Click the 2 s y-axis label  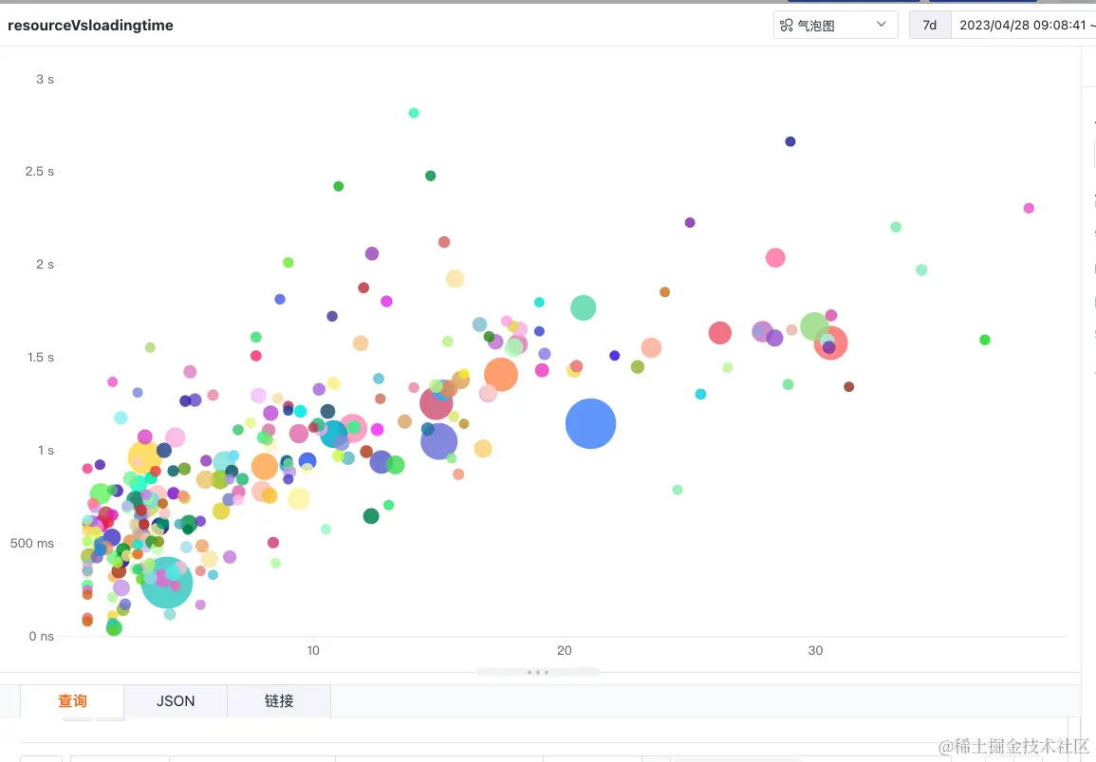pos(45,264)
